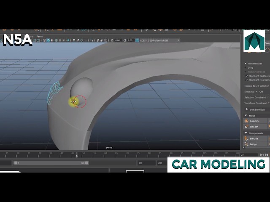The width and height of the screenshot is (270, 202).
Task: Click the Bridge icon in Components
Action: [x=246, y=144]
